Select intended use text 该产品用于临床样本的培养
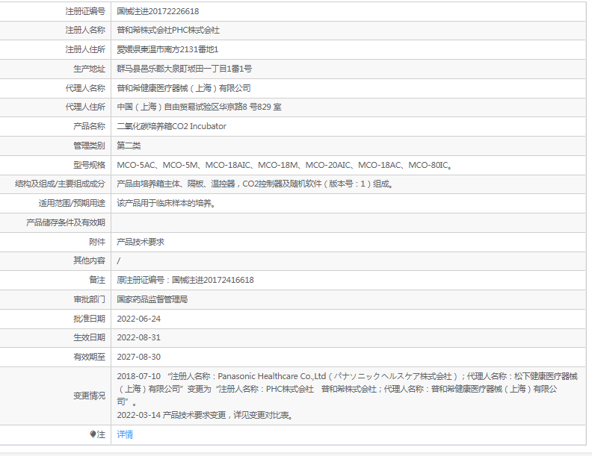This screenshot has height=456, width=592. 166,204
